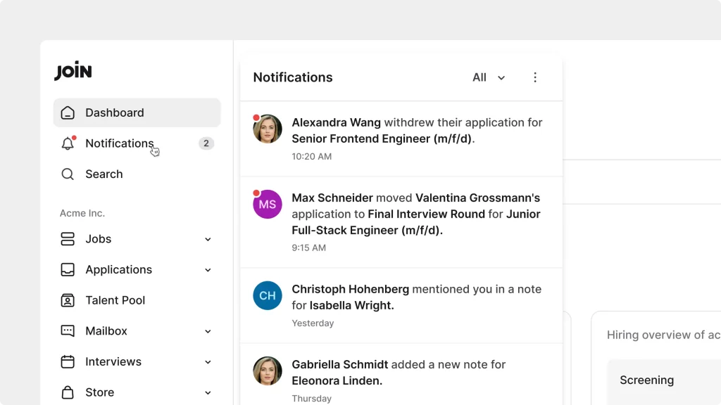The height and width of the screenshot is (405, 721).
Task: Open the three-dot notifications options menu
Action: [535, 77]
